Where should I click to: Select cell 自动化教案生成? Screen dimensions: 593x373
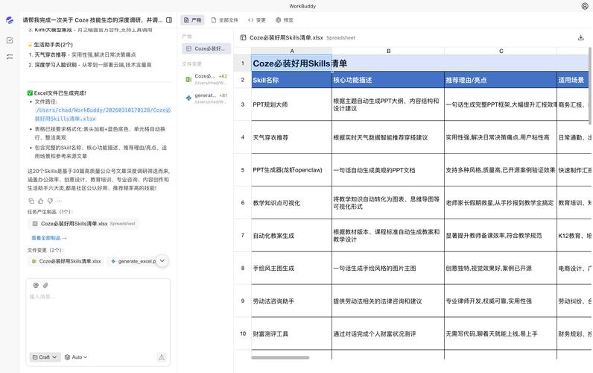[x=291, y=236]
